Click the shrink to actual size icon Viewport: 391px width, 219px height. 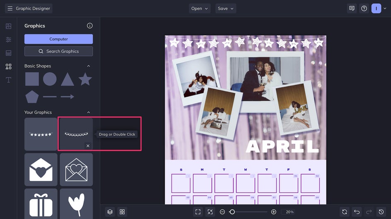pyautogui.click(x=210, y=212)
